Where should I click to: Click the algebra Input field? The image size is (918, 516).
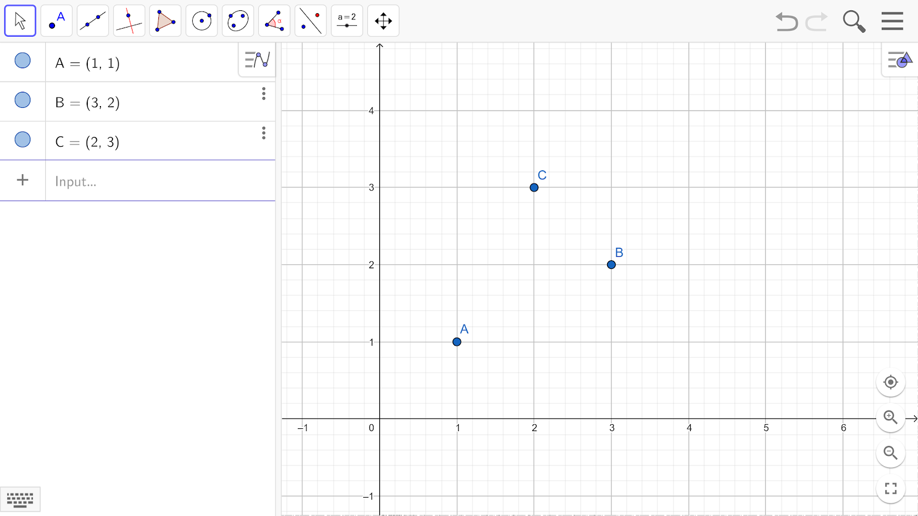155,182
